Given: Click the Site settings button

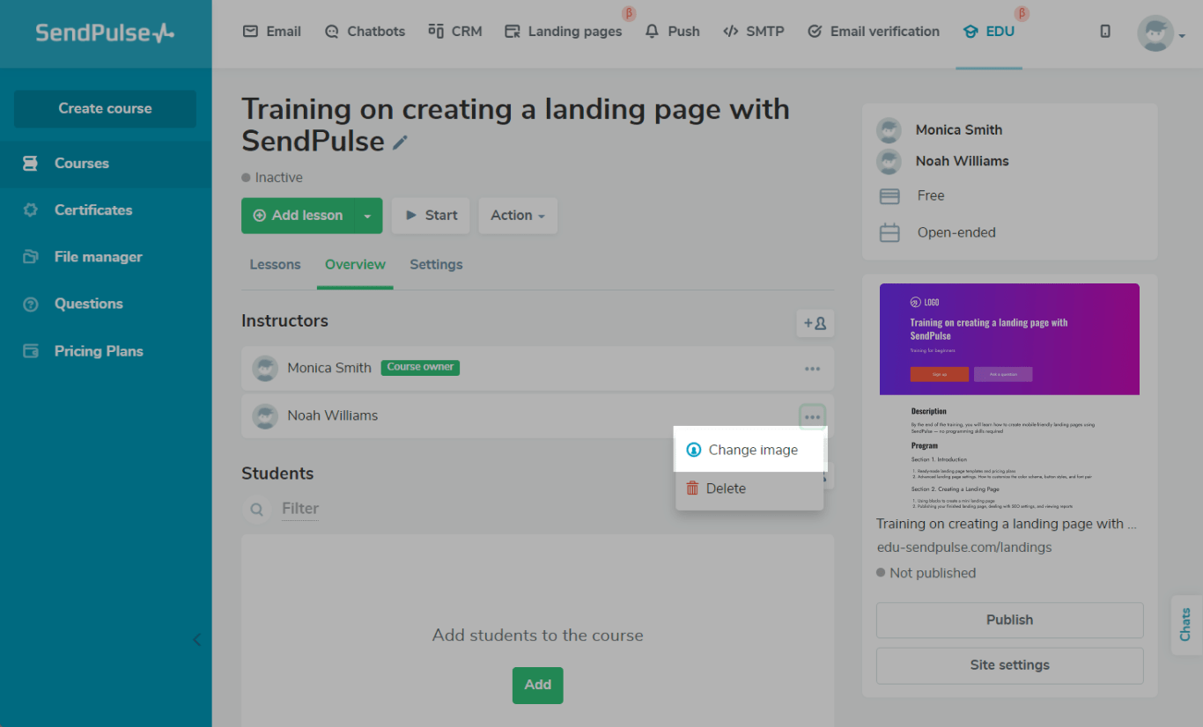Looking at the screenshot, I should 1009,665.
